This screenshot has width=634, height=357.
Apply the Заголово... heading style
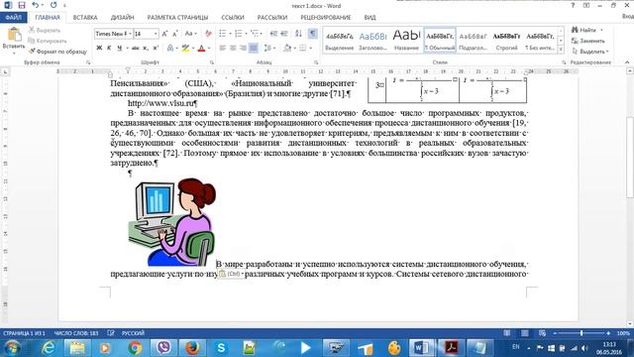[372, 40]
